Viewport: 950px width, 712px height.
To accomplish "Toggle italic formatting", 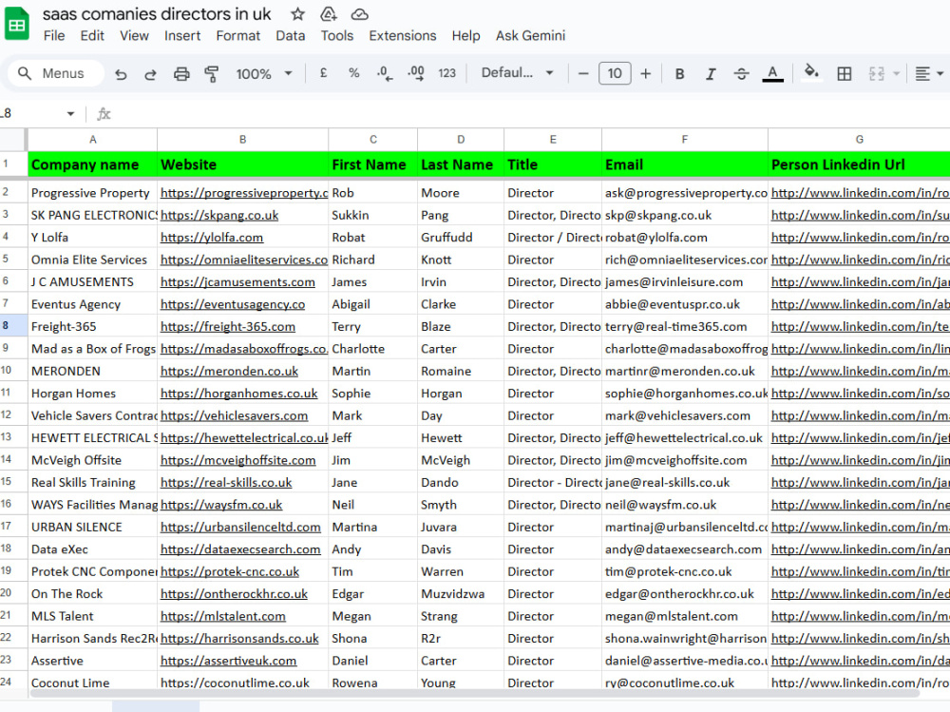I will 710,74.
